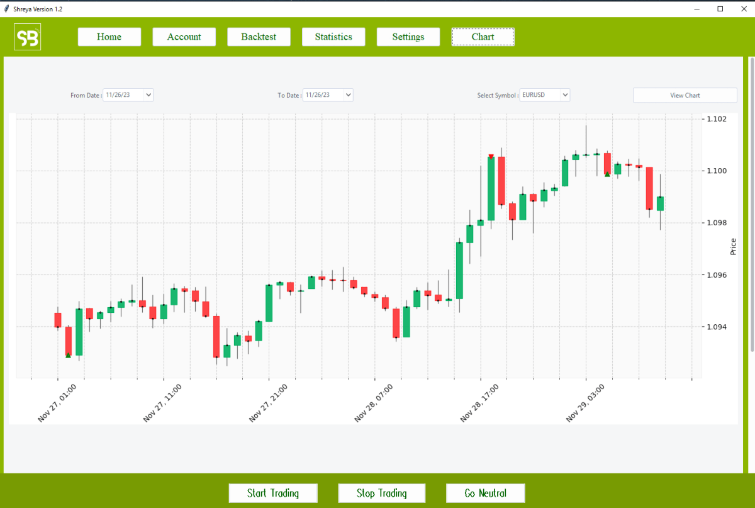Open the Backtest section

[x=259, y=37]
